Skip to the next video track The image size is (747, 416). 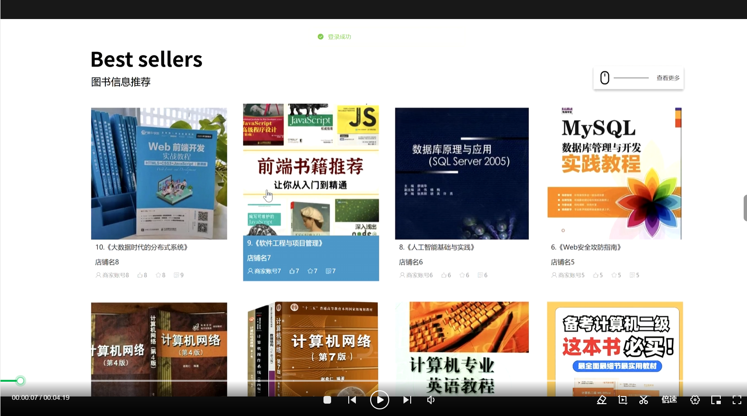(x=407, y=400)
